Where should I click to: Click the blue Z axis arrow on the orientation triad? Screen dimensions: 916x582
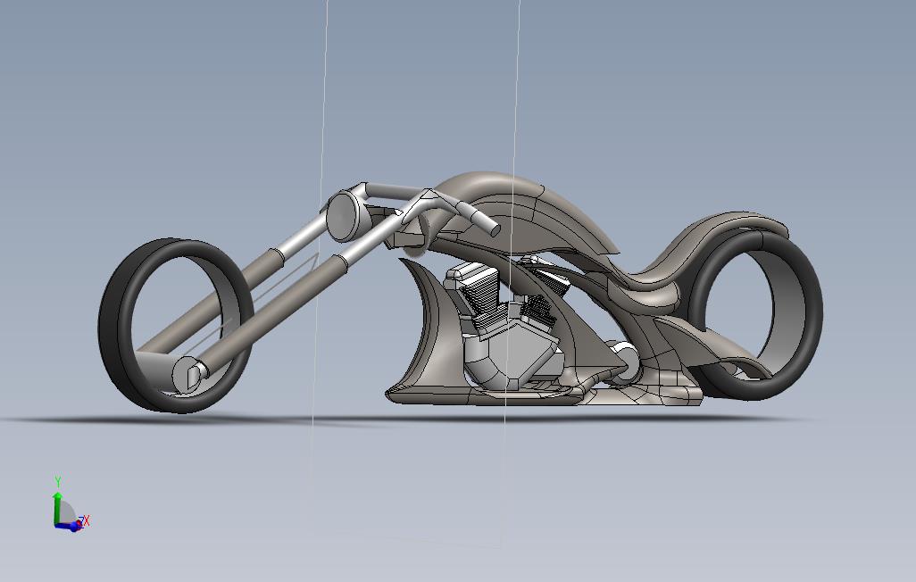pyautogui.click(x=70, y=526)
